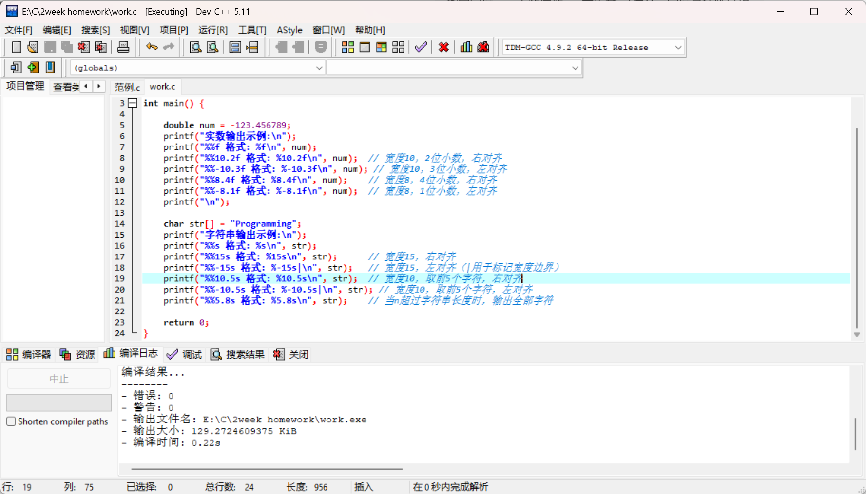Open the 运行[R] menu
The image size is (866, 494).
click(x=213, y=30)
